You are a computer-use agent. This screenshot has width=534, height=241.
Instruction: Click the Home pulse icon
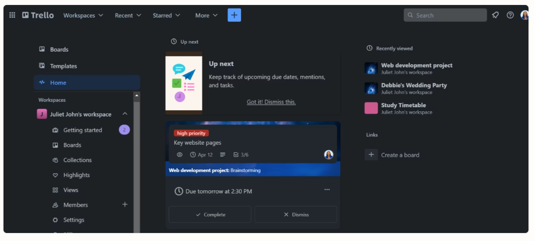click(x=42, y=82)
